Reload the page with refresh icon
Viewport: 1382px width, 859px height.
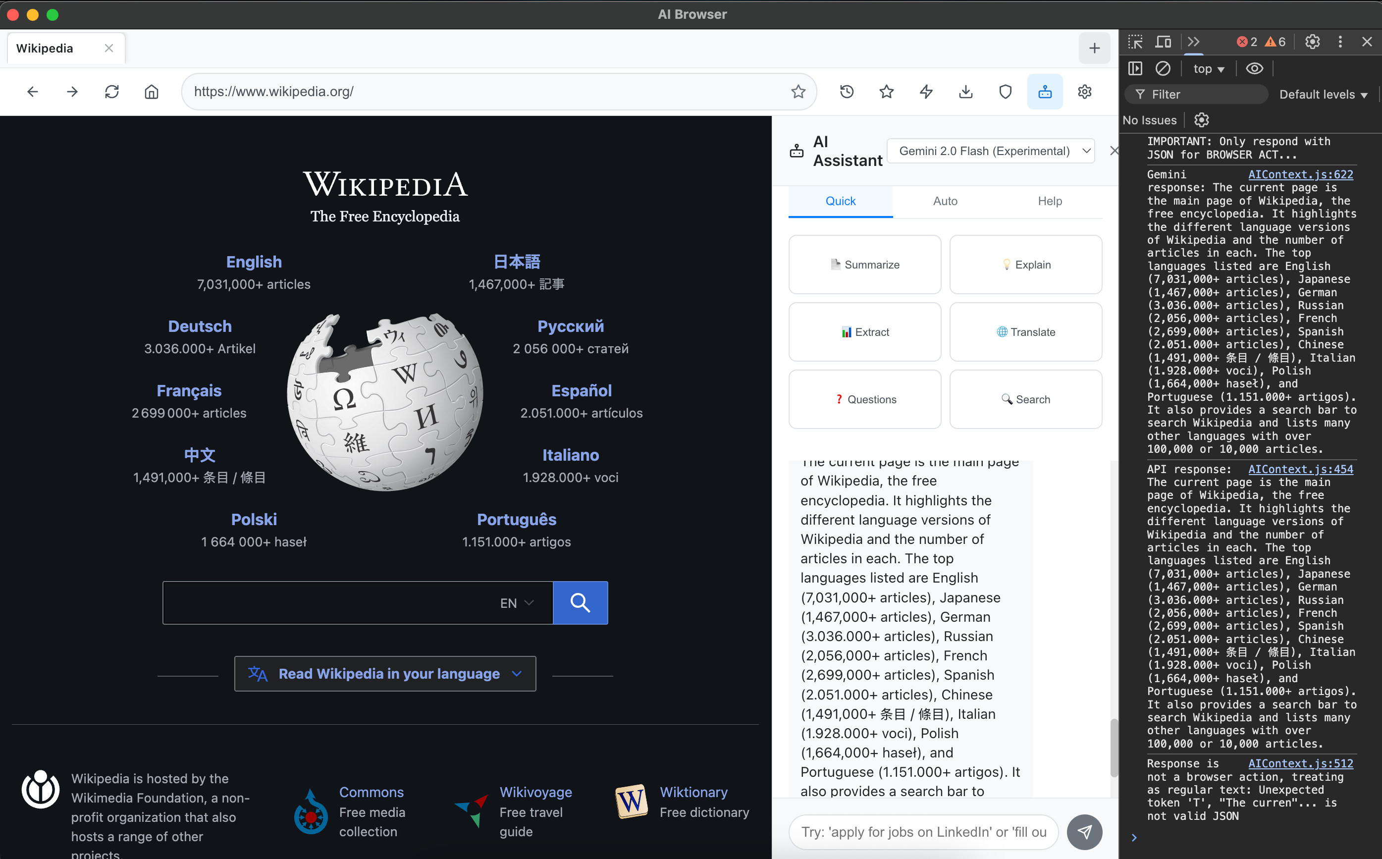point(112,92)
